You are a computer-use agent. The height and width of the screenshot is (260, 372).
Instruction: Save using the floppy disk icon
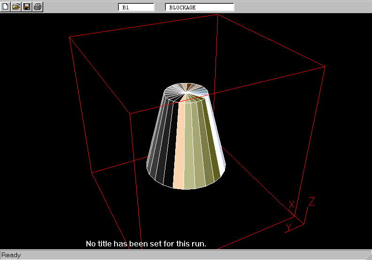coord(27,7)
